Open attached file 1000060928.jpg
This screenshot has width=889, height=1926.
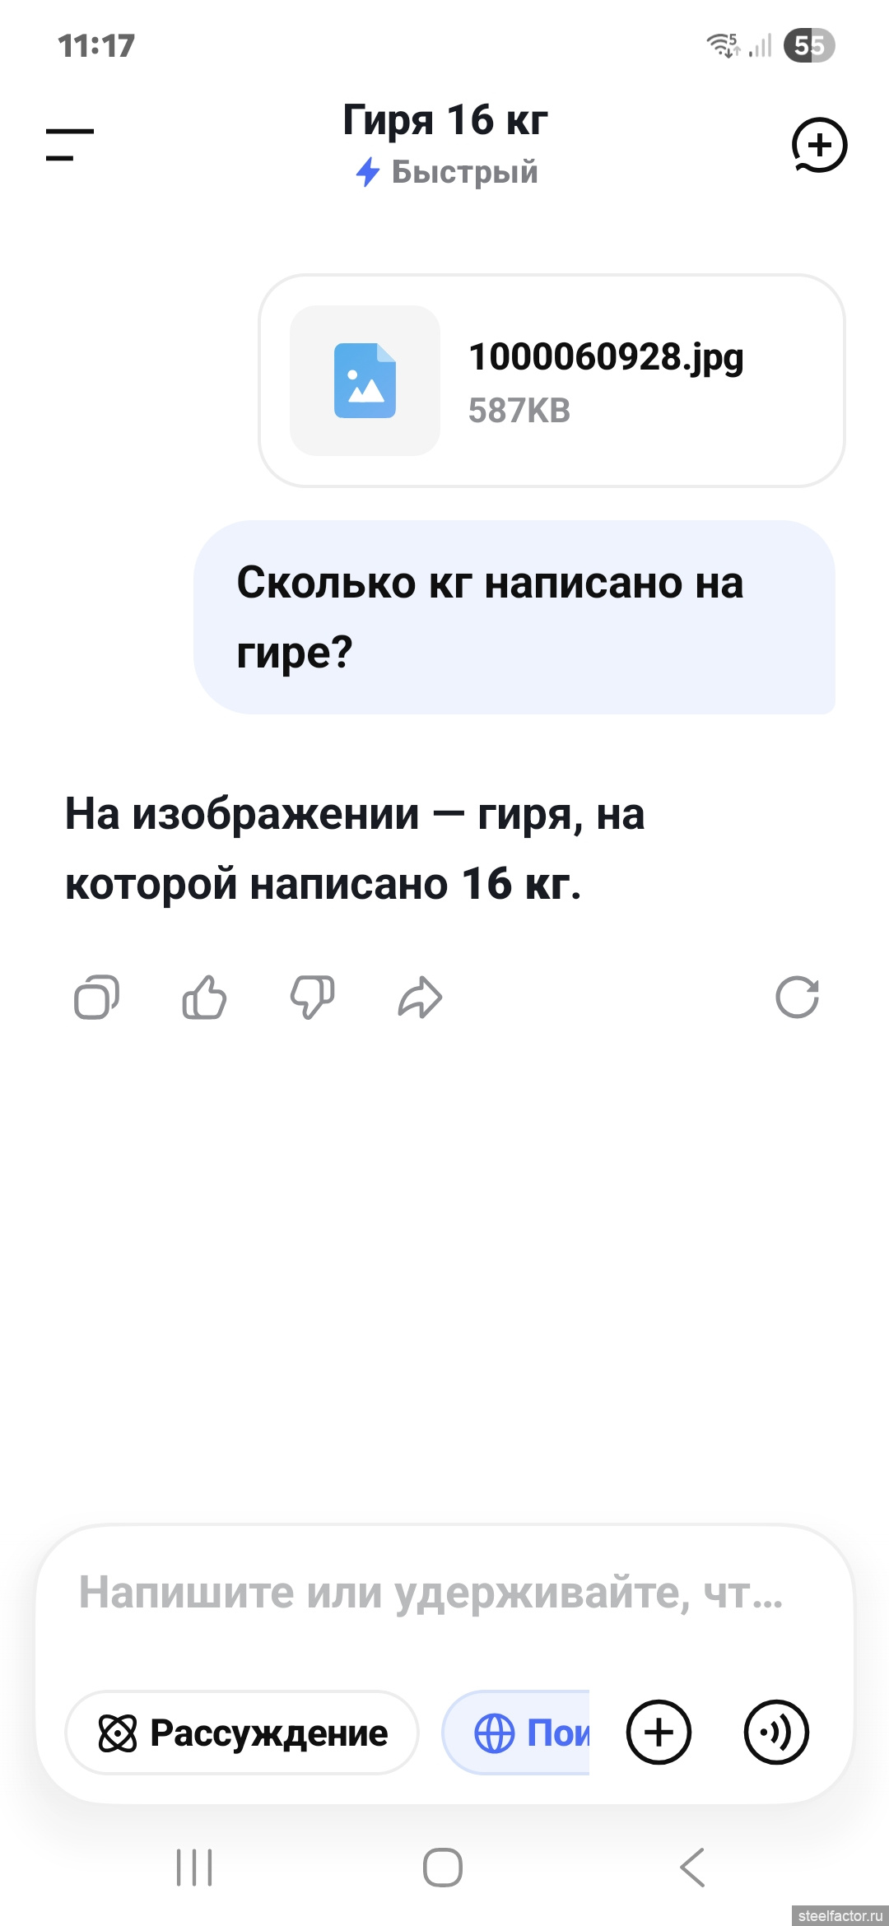[552, 380]
